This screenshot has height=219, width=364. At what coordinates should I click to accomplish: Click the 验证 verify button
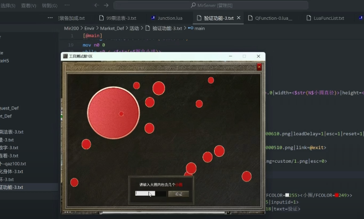(x=179, y=193)
